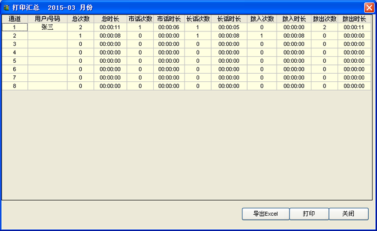The height and width of the screenshot is (231, 377).
Task: Click the 拨入次数 column header
Action: pyautogui.click(x=262, y=19)
